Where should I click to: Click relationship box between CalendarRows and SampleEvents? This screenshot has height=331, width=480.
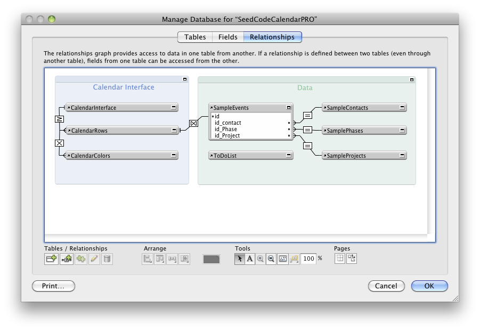click(x=194, y=124)
